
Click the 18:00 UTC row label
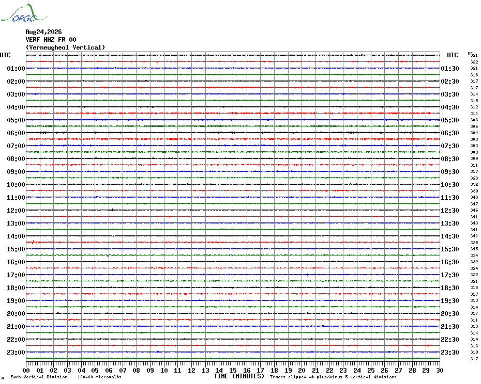pos(16,288)
